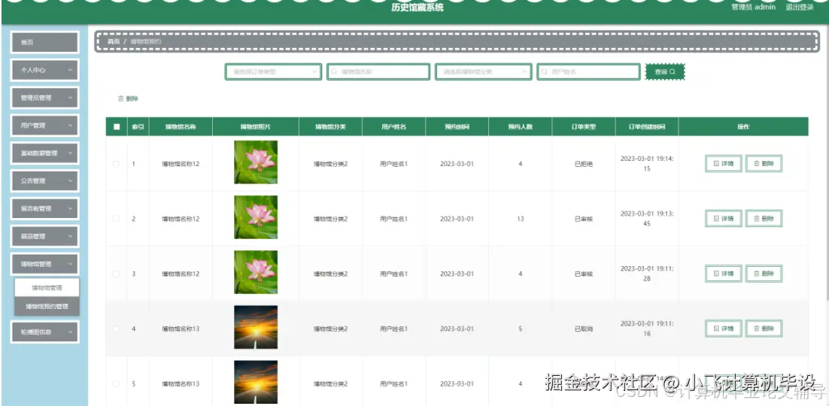Image resolution: width=829 pixels, height=406 pixels.
Task: Expand the 基础数据管理 sidebar menu
Action: pos(45,153)
